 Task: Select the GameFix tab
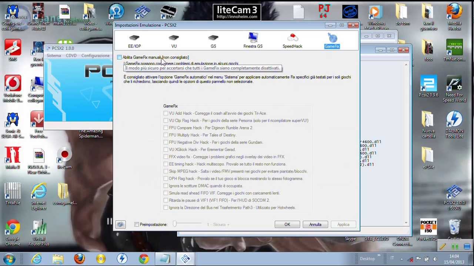332,41
